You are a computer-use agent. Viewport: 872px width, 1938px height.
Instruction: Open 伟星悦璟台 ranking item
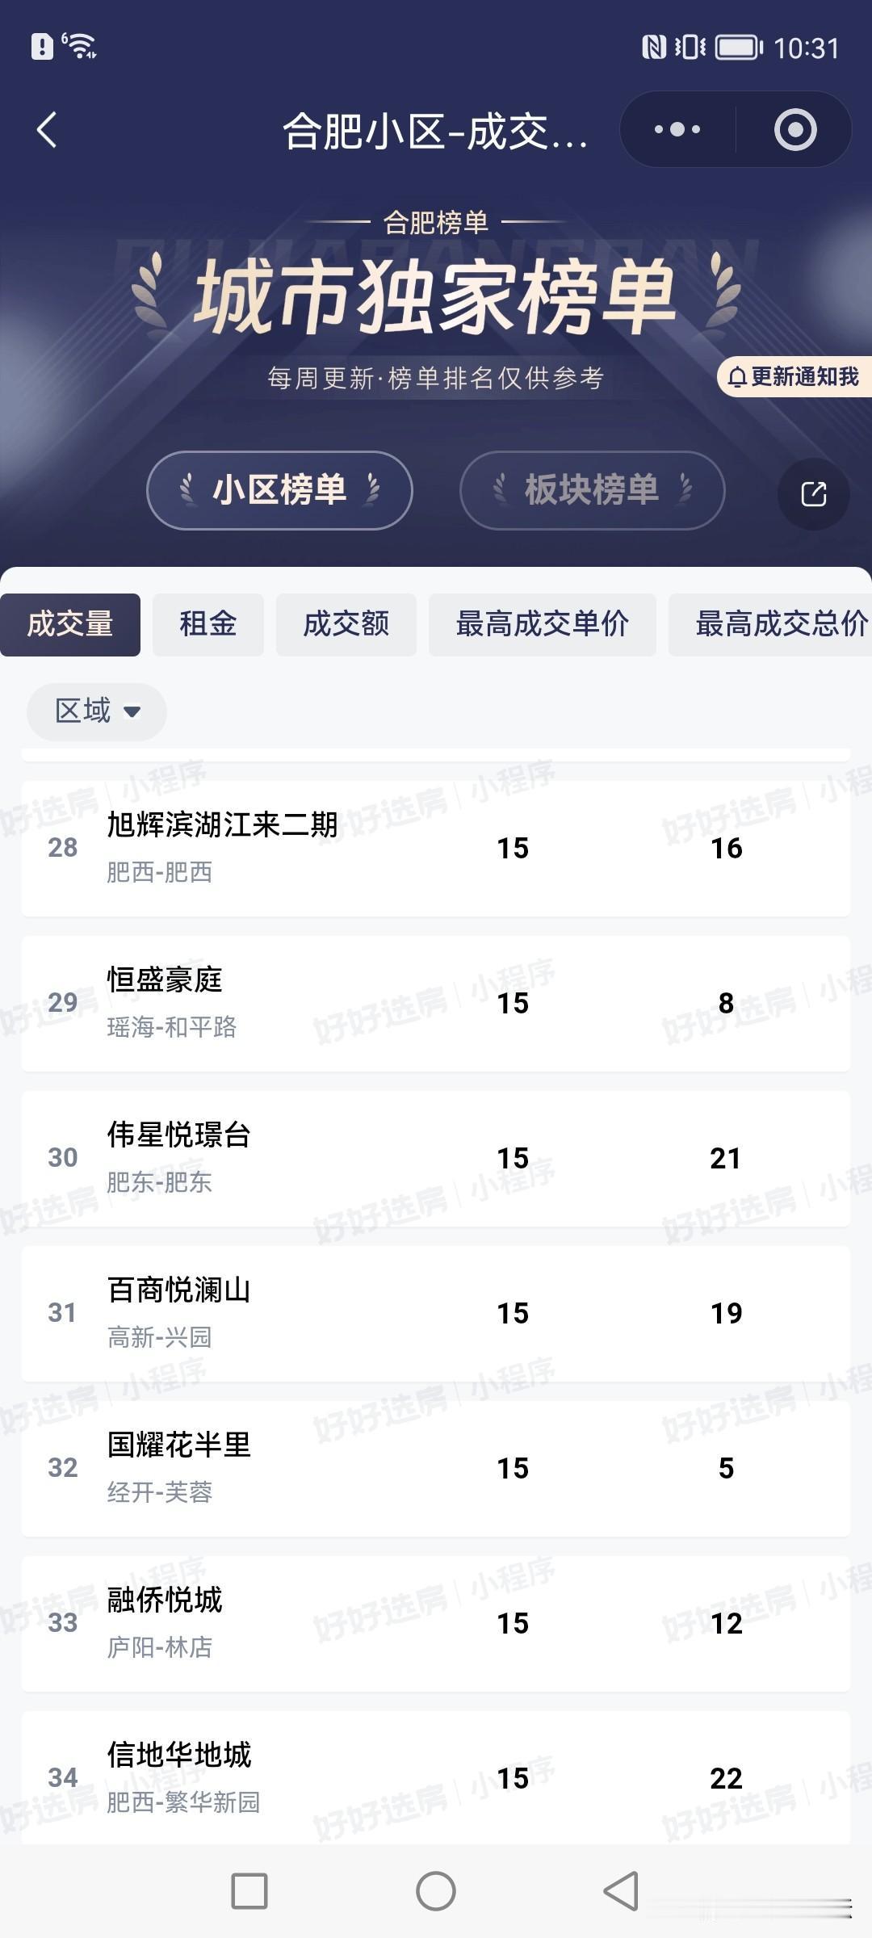point(436,1158)
